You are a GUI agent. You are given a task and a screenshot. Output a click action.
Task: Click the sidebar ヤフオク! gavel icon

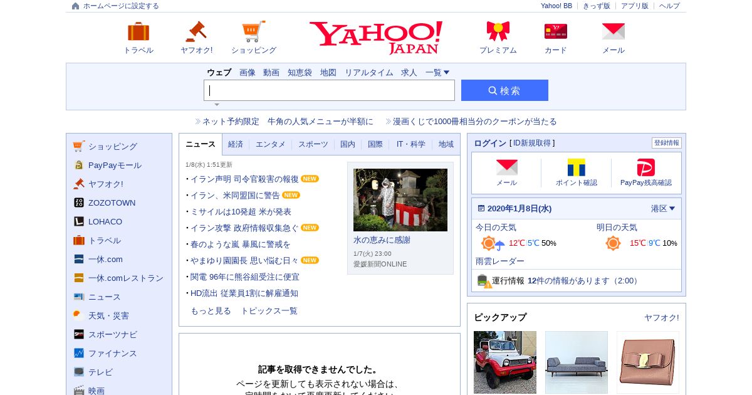(x=79, y=184)
